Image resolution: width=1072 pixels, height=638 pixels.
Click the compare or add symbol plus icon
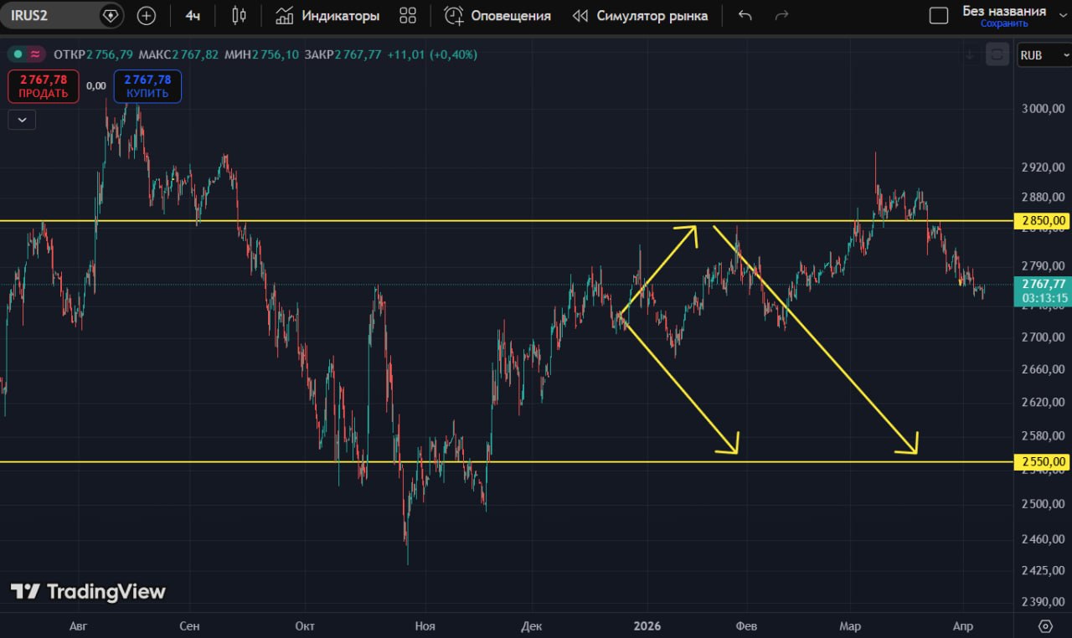tap(147, 16)
